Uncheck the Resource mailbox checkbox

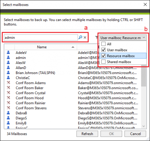coord(103,56)
